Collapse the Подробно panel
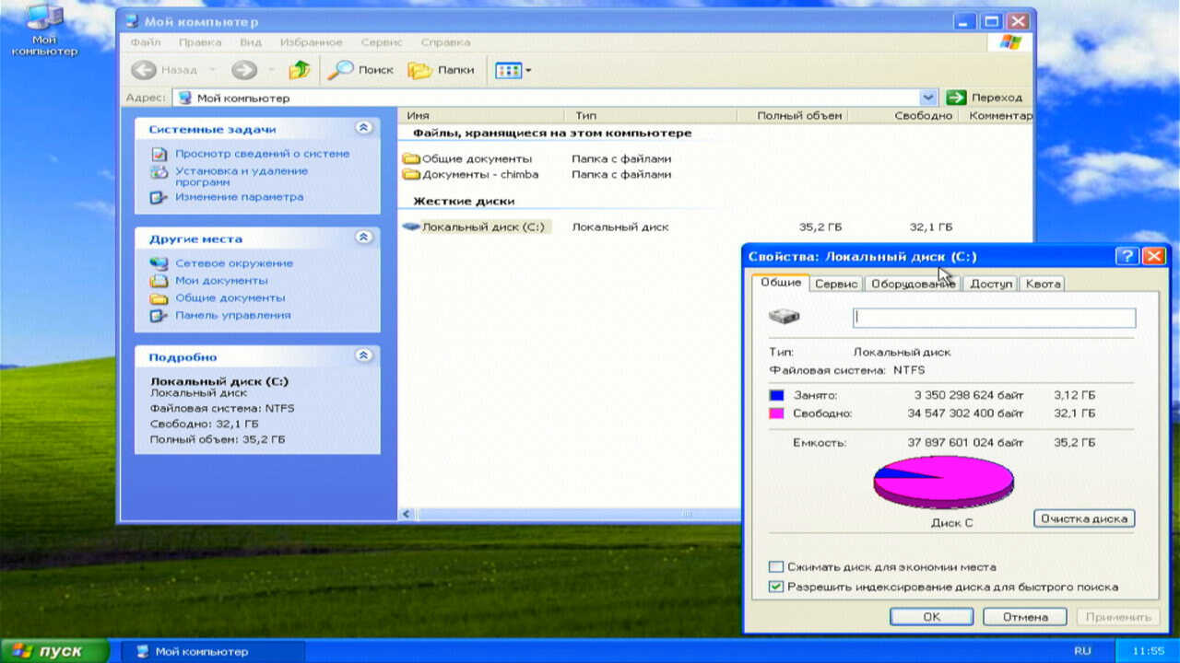Viewport: 1180px width, 663px height. [x=363, y=355]
